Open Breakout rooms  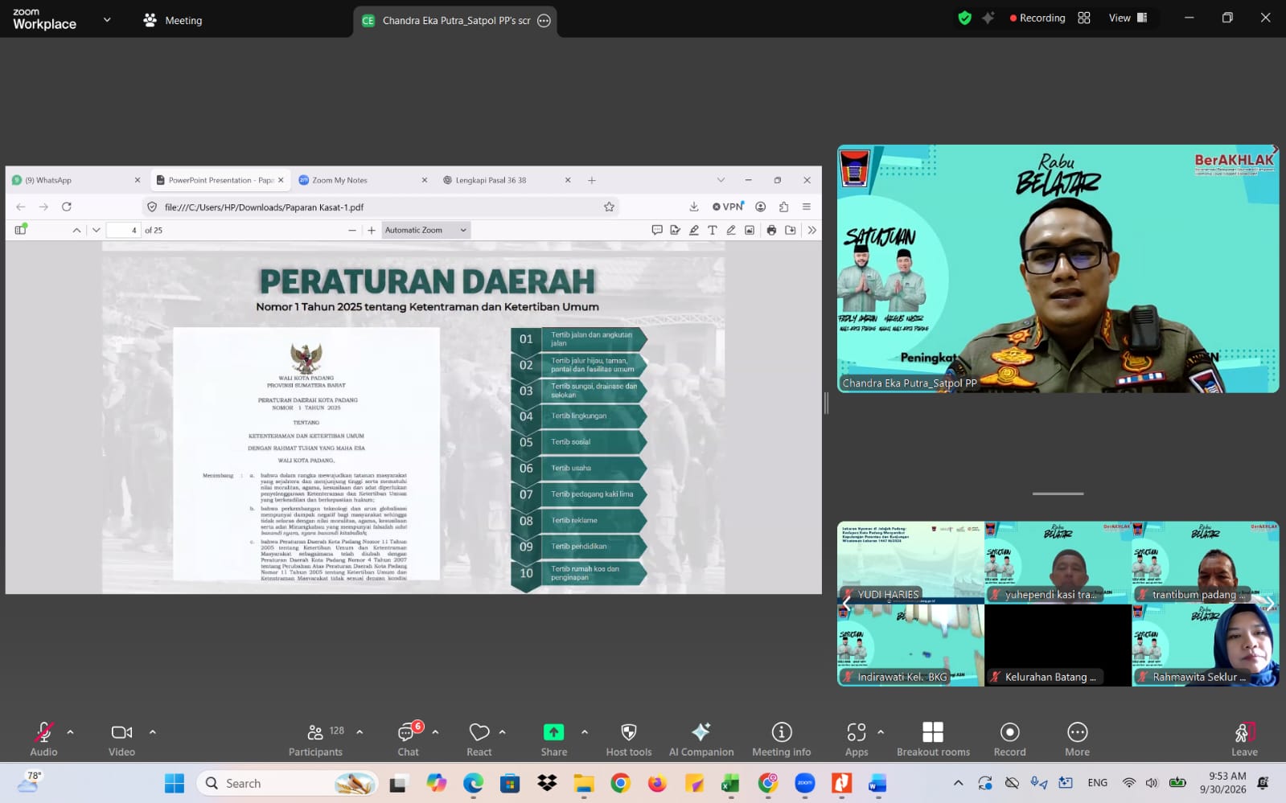(x=933, y=739)
